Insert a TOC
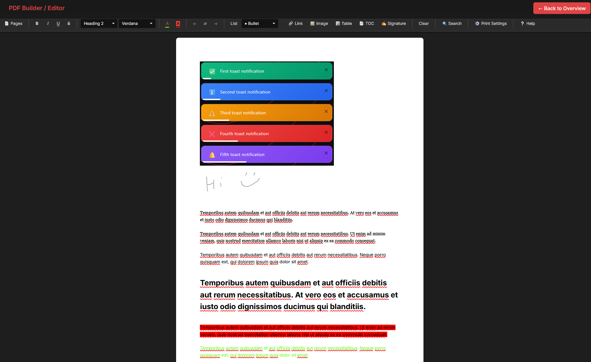 coord(367,24)
